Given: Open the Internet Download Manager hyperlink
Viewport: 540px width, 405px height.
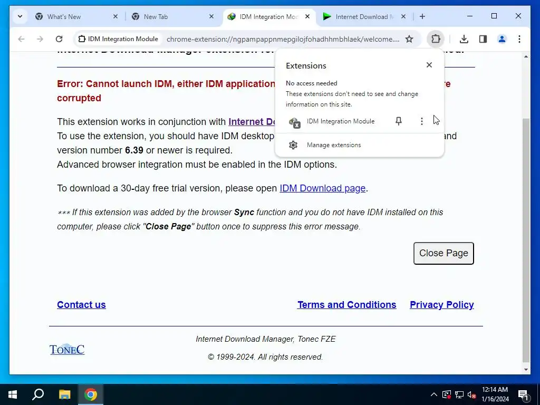Looking at the screenshot, I should [252, 122].
